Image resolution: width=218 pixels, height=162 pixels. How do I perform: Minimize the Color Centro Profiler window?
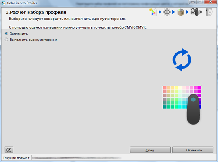point(193,2)
